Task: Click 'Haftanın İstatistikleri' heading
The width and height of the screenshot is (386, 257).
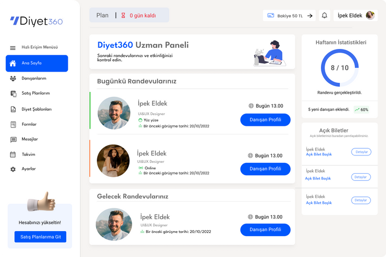Action: pos(341,42)
